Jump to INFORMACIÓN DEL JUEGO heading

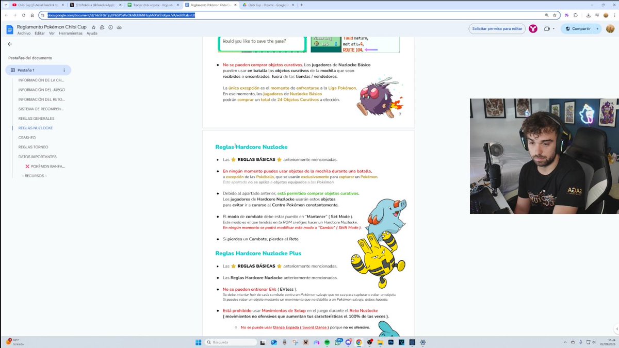tap(41, 90)
